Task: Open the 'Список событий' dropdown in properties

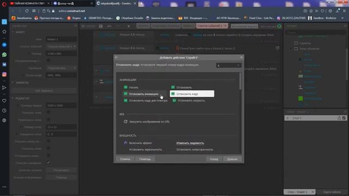Action: point(62,46)
